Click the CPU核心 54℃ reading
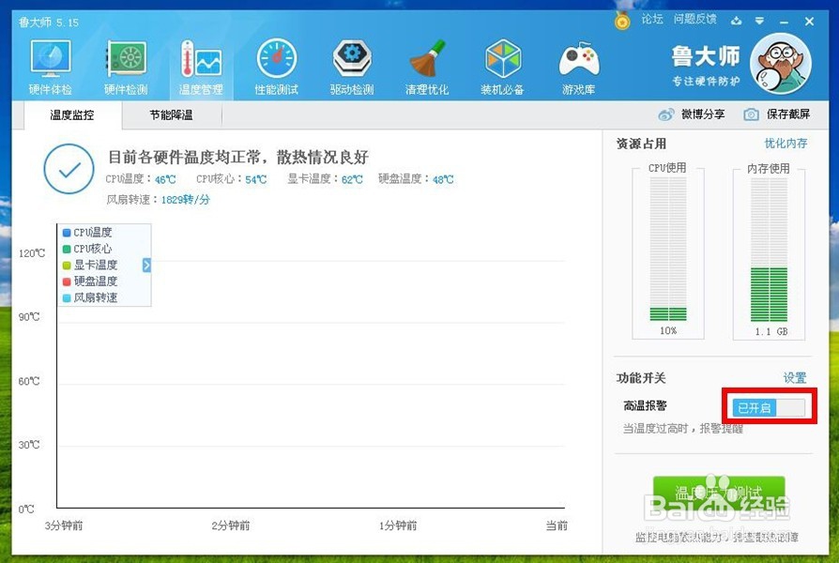 point(231,179)
